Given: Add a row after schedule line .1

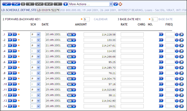Looking at the screenshot, I should click(x=10, y=34).
